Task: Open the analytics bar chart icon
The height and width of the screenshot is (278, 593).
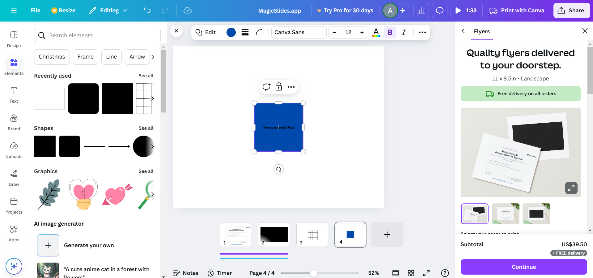Action: pos(421,10)
